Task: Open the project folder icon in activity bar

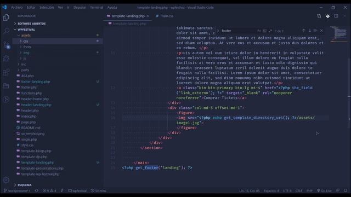Action: (x=6, y=86)
